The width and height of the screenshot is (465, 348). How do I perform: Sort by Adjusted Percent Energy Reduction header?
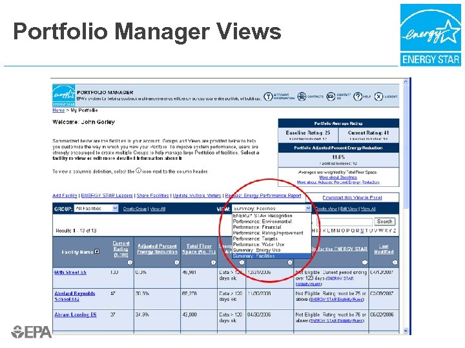[157, 249]
